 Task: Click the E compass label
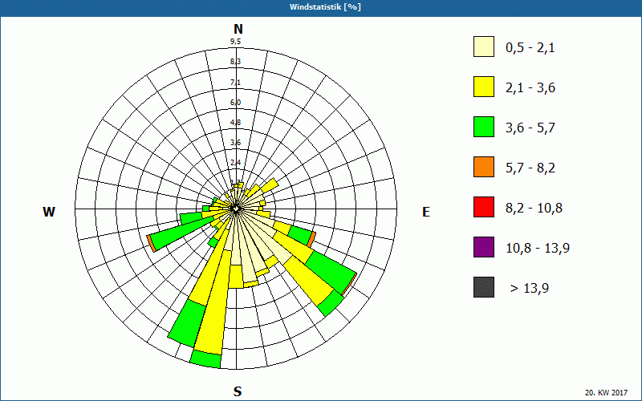pos(426,212)
